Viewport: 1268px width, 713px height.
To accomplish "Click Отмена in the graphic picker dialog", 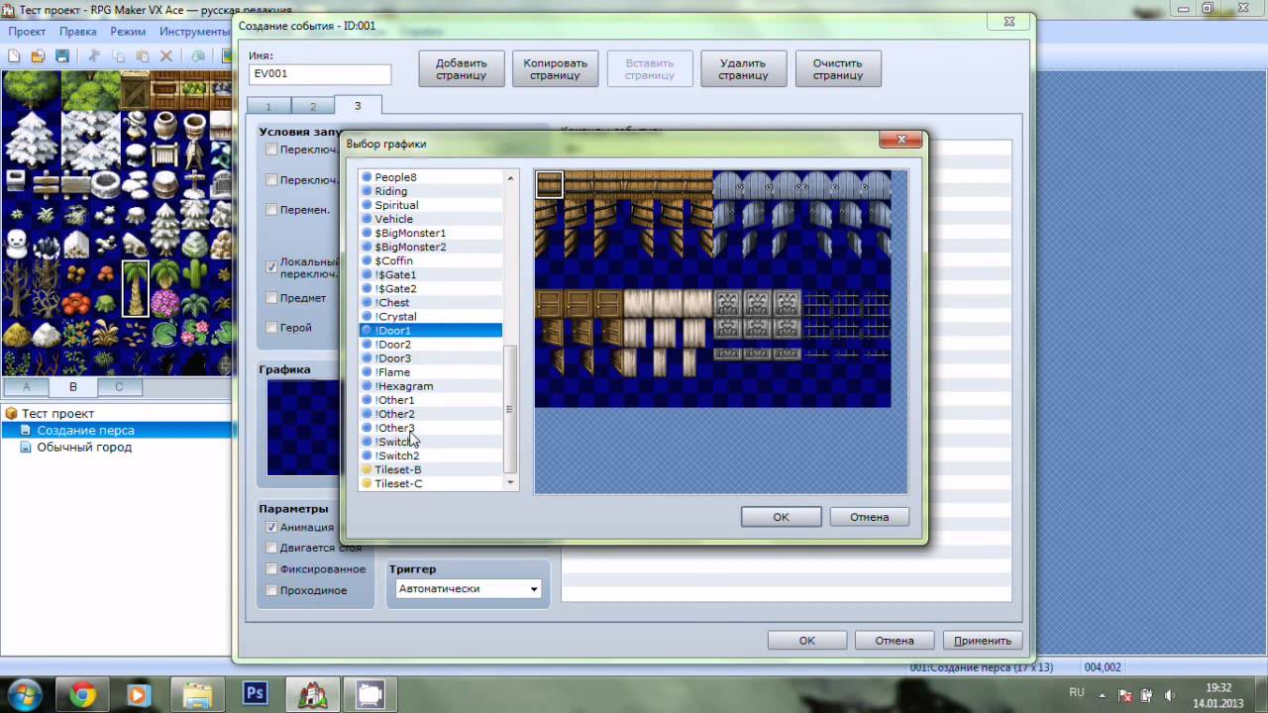I will point(869,517).
